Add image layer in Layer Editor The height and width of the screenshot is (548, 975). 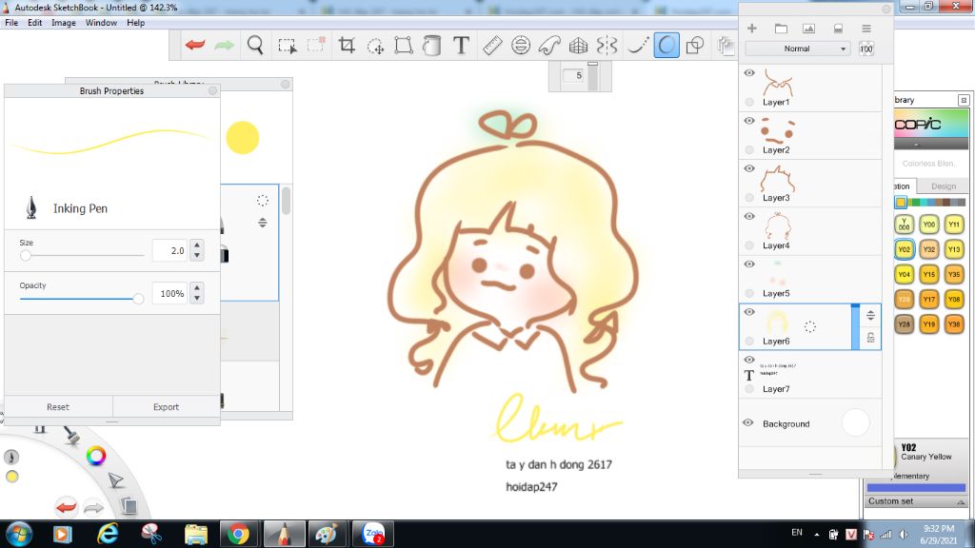pyautogui.click(x=809, y=29)
